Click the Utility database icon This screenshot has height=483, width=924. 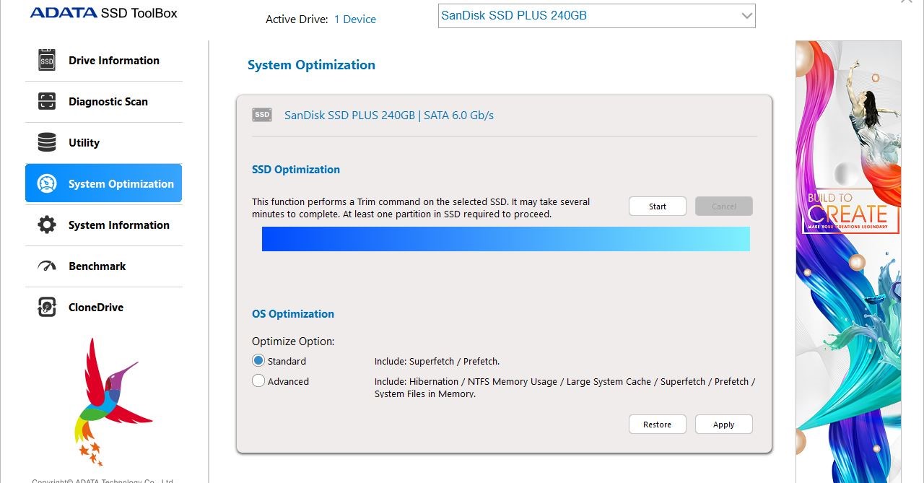47,143
